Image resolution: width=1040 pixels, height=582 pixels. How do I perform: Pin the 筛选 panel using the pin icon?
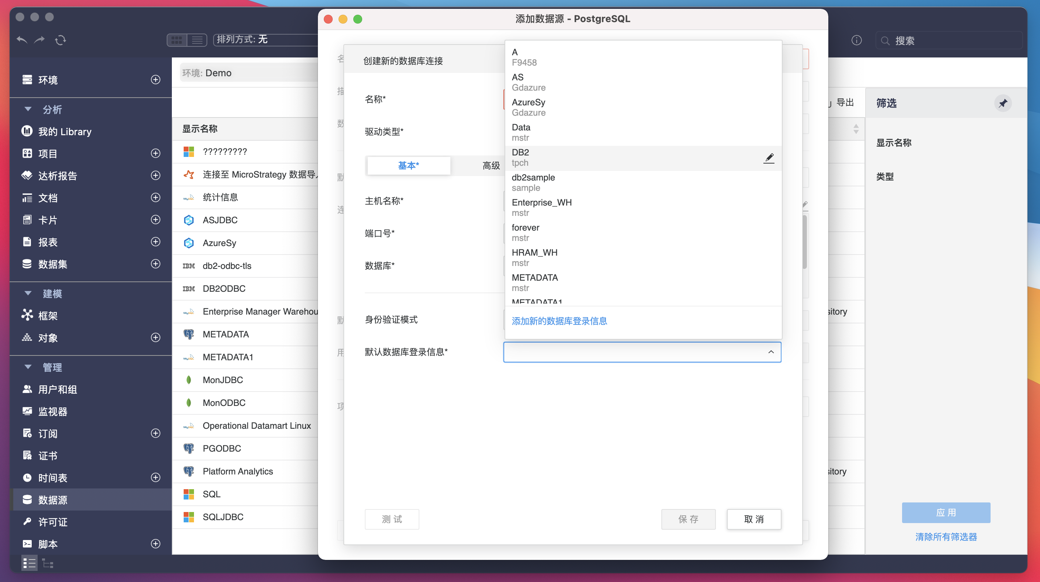(1003, 103)
